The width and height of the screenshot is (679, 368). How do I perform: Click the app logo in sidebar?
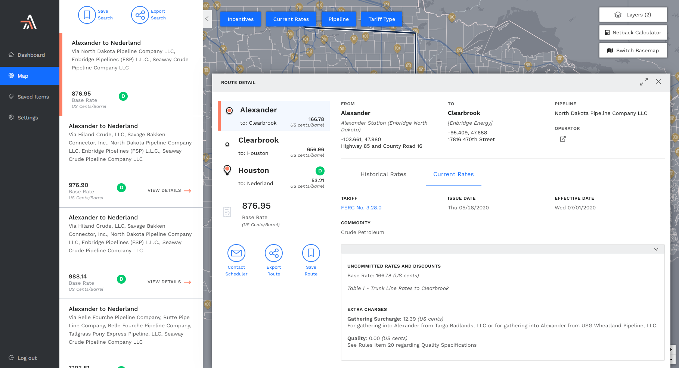pos(29,22)
